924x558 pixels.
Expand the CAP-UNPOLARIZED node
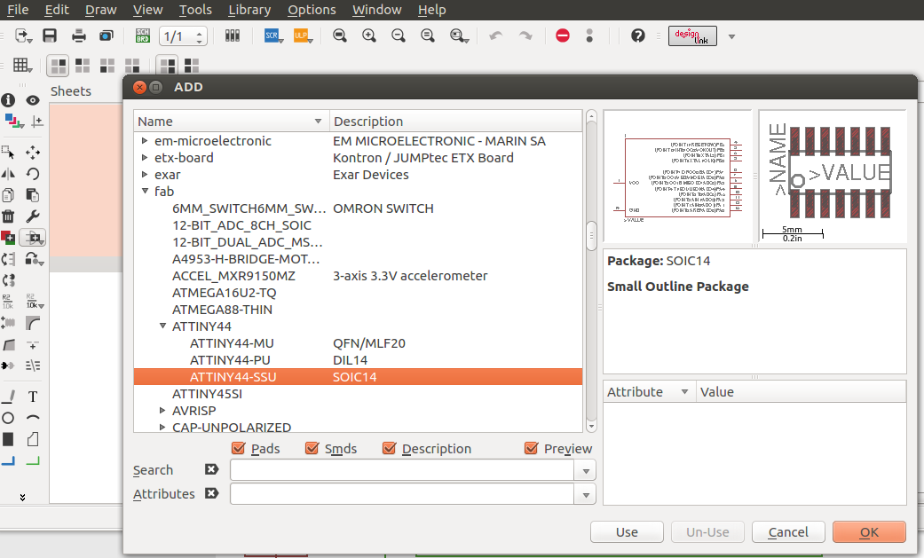point(162,428)
